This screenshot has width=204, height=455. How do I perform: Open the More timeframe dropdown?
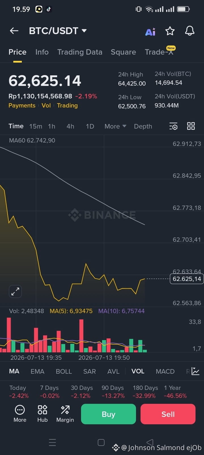click(115, 126)
